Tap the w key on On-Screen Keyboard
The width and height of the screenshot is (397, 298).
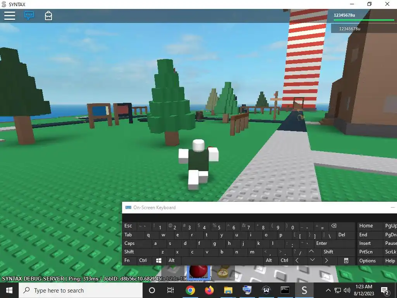coord(166,235)
